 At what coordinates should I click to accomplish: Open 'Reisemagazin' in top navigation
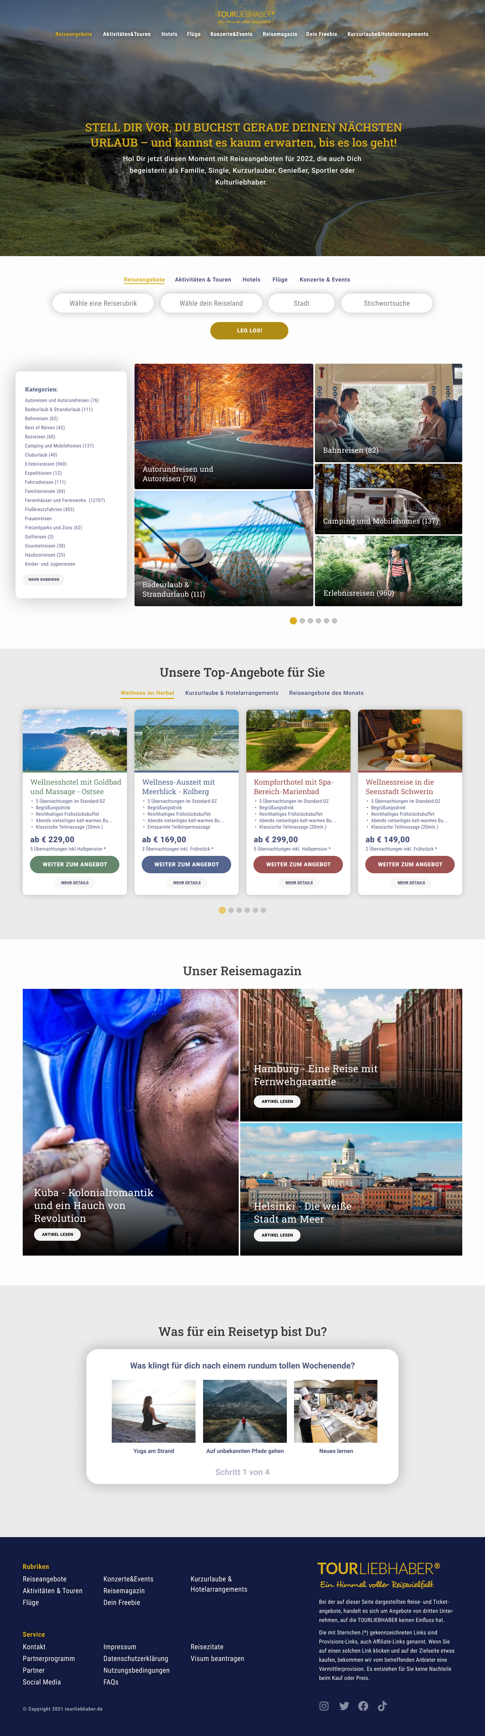point(280,34)
